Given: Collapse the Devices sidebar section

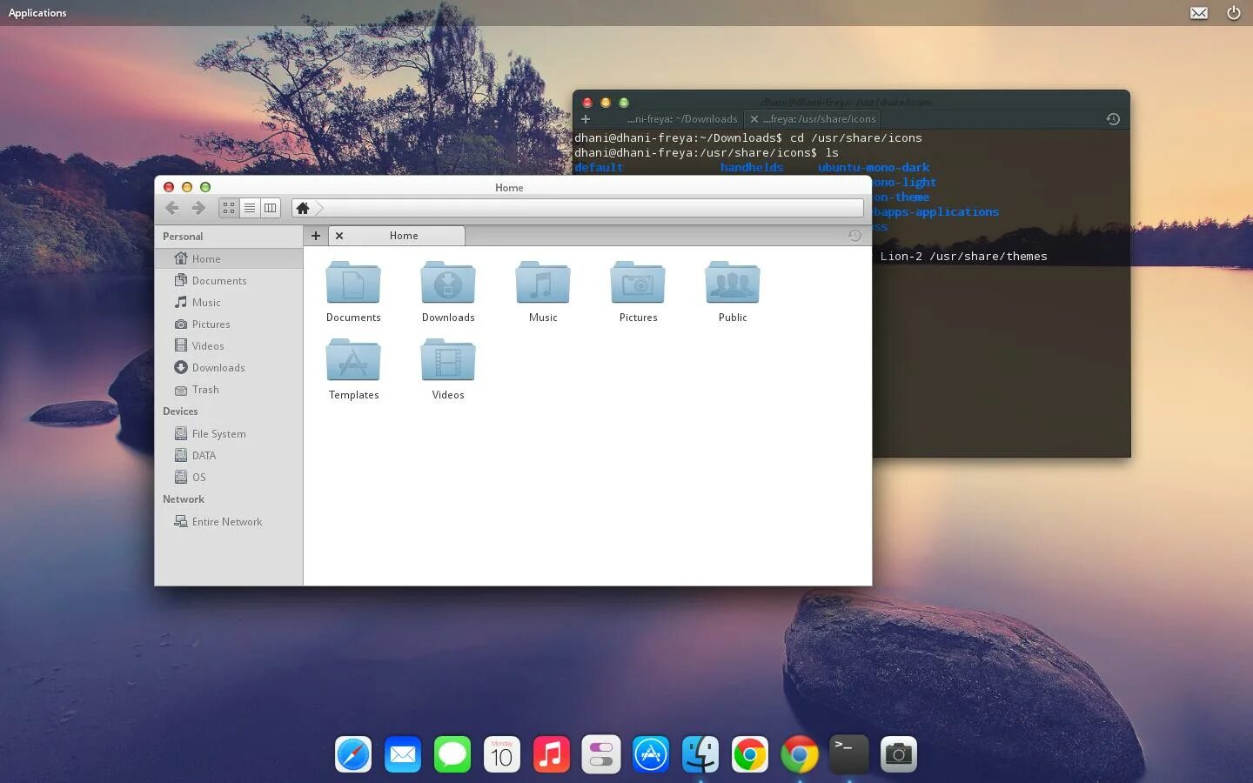Looking at the screenshot, I should click(180, 412).
